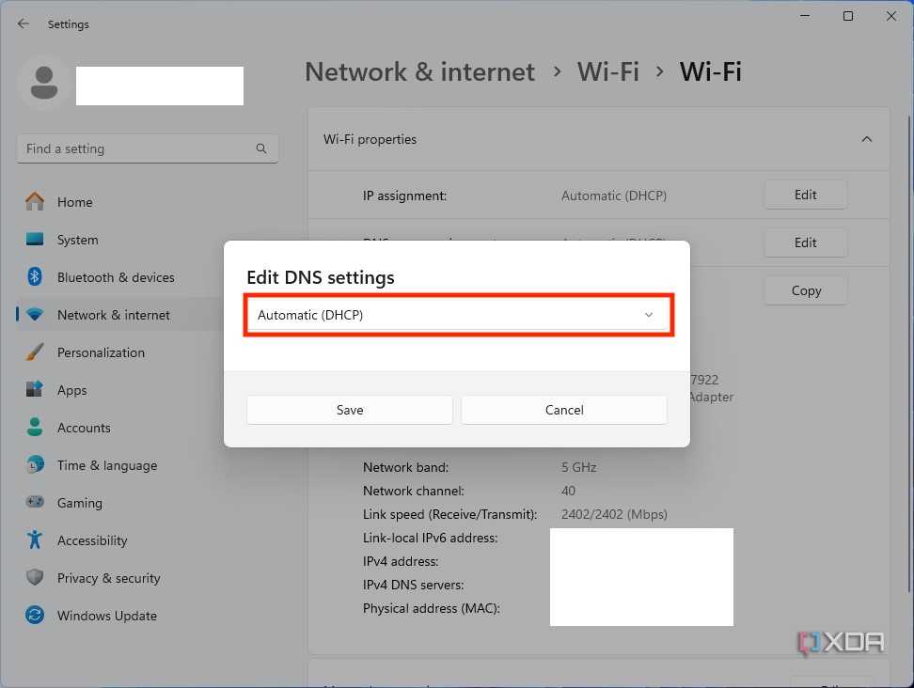Image resolution: width=914 pixels, height=688 pixels.
Task: Open Personalization settings
Action: click(x=101, y=352)
